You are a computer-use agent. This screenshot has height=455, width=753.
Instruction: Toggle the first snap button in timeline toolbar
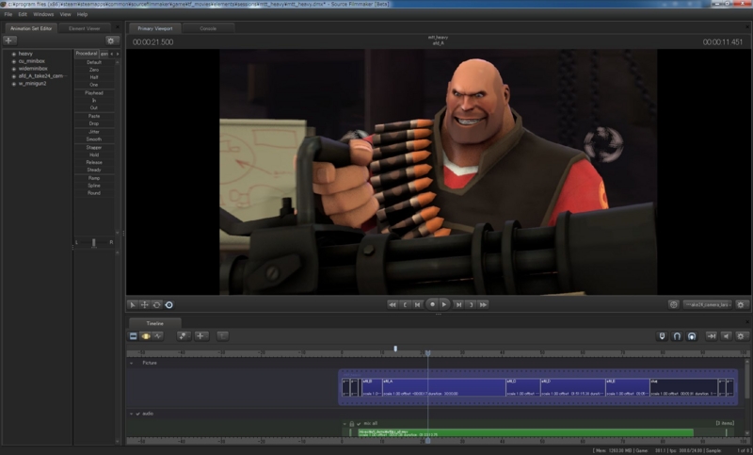(663, 336)
